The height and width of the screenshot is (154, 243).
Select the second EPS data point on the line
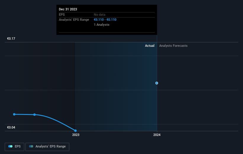[35, 115]
